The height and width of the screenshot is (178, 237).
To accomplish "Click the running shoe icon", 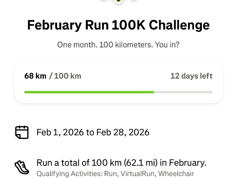I will (22, 167).
